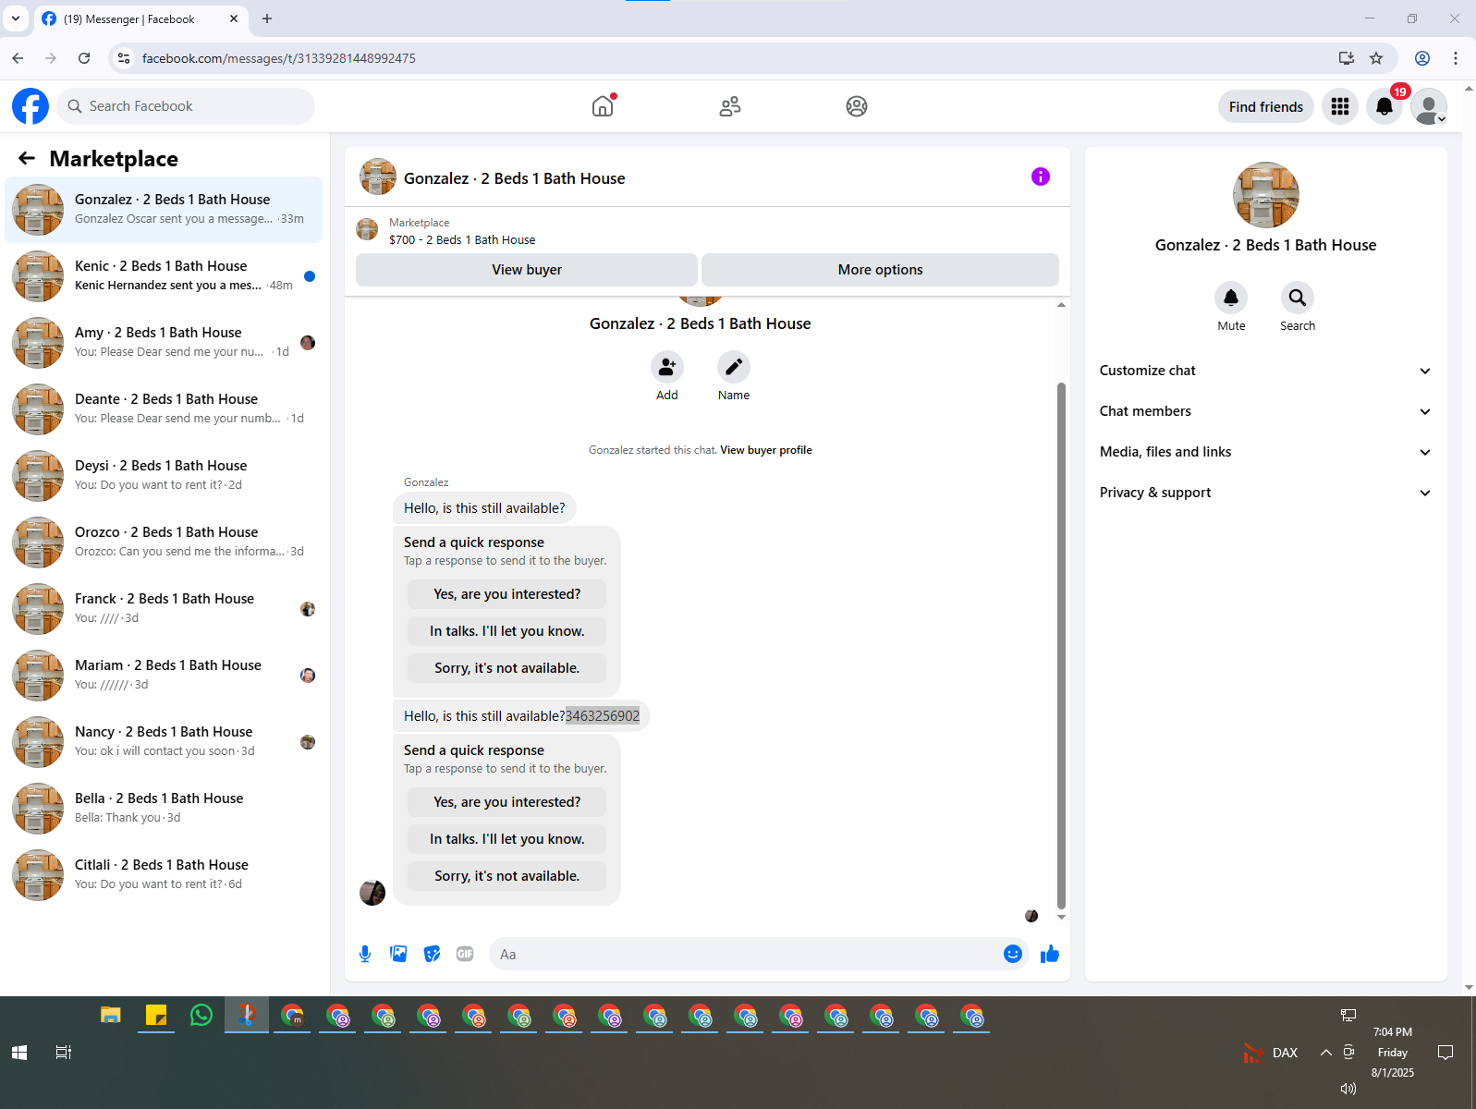Send last 'In talks. I'll let you know.' response
1476x1109 pixels.
pos(507,839)
